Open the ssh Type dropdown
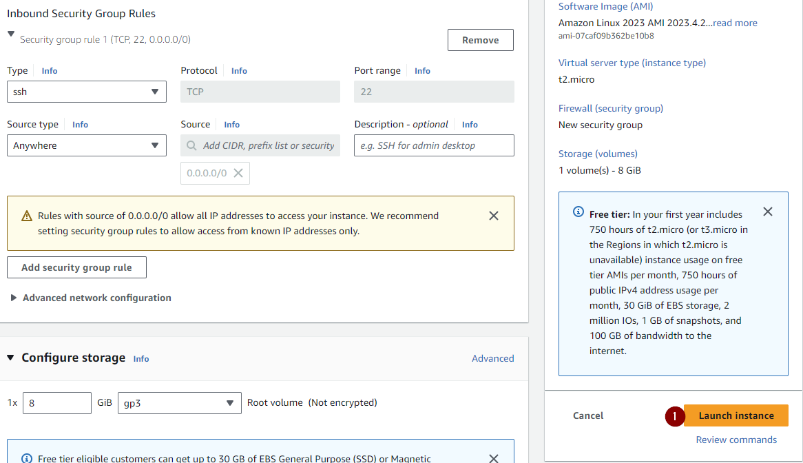 [87, 92]
